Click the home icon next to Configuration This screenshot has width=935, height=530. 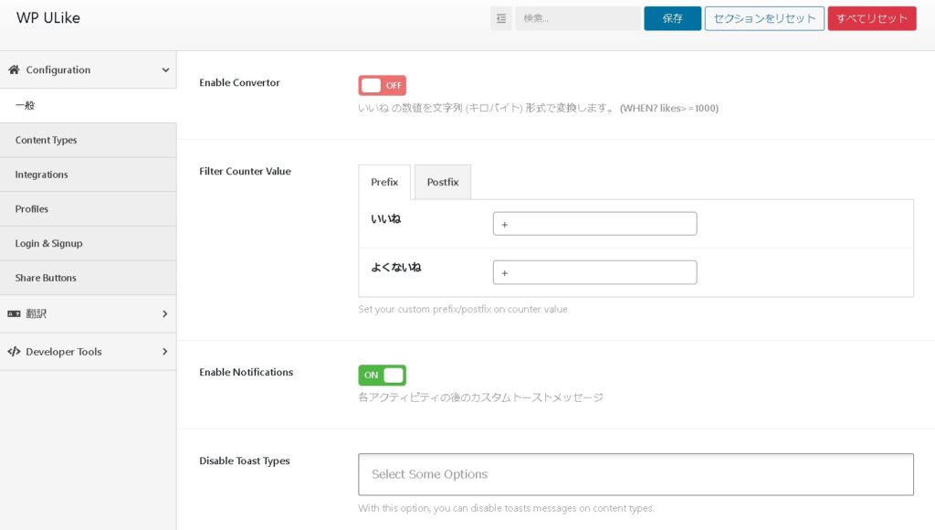(15, 69)
